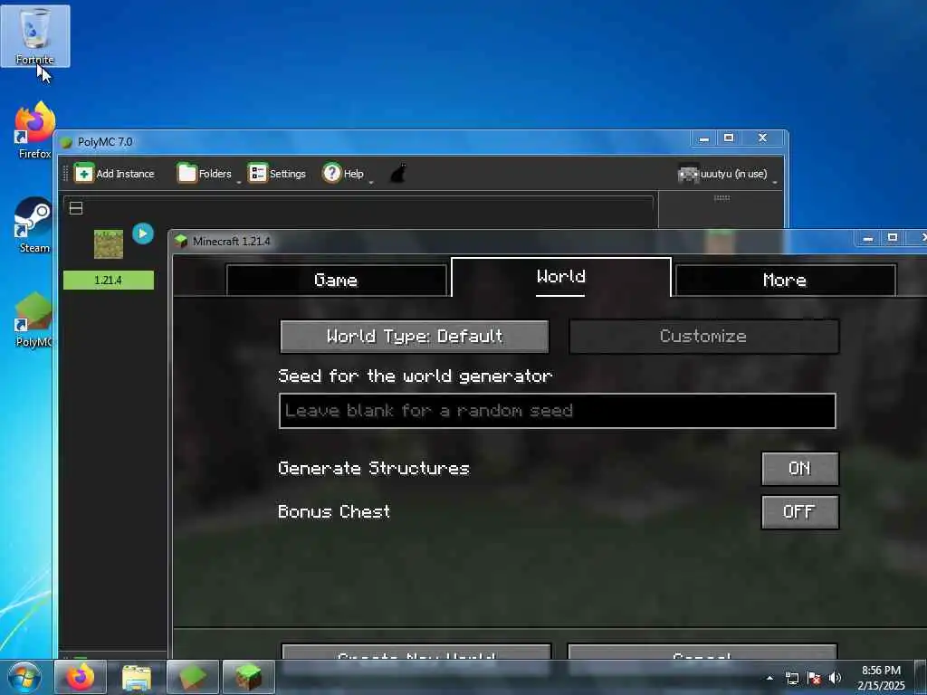Open Firefox from the taskbar
Viewport: 927px width, 695px height.
point(81,677)
